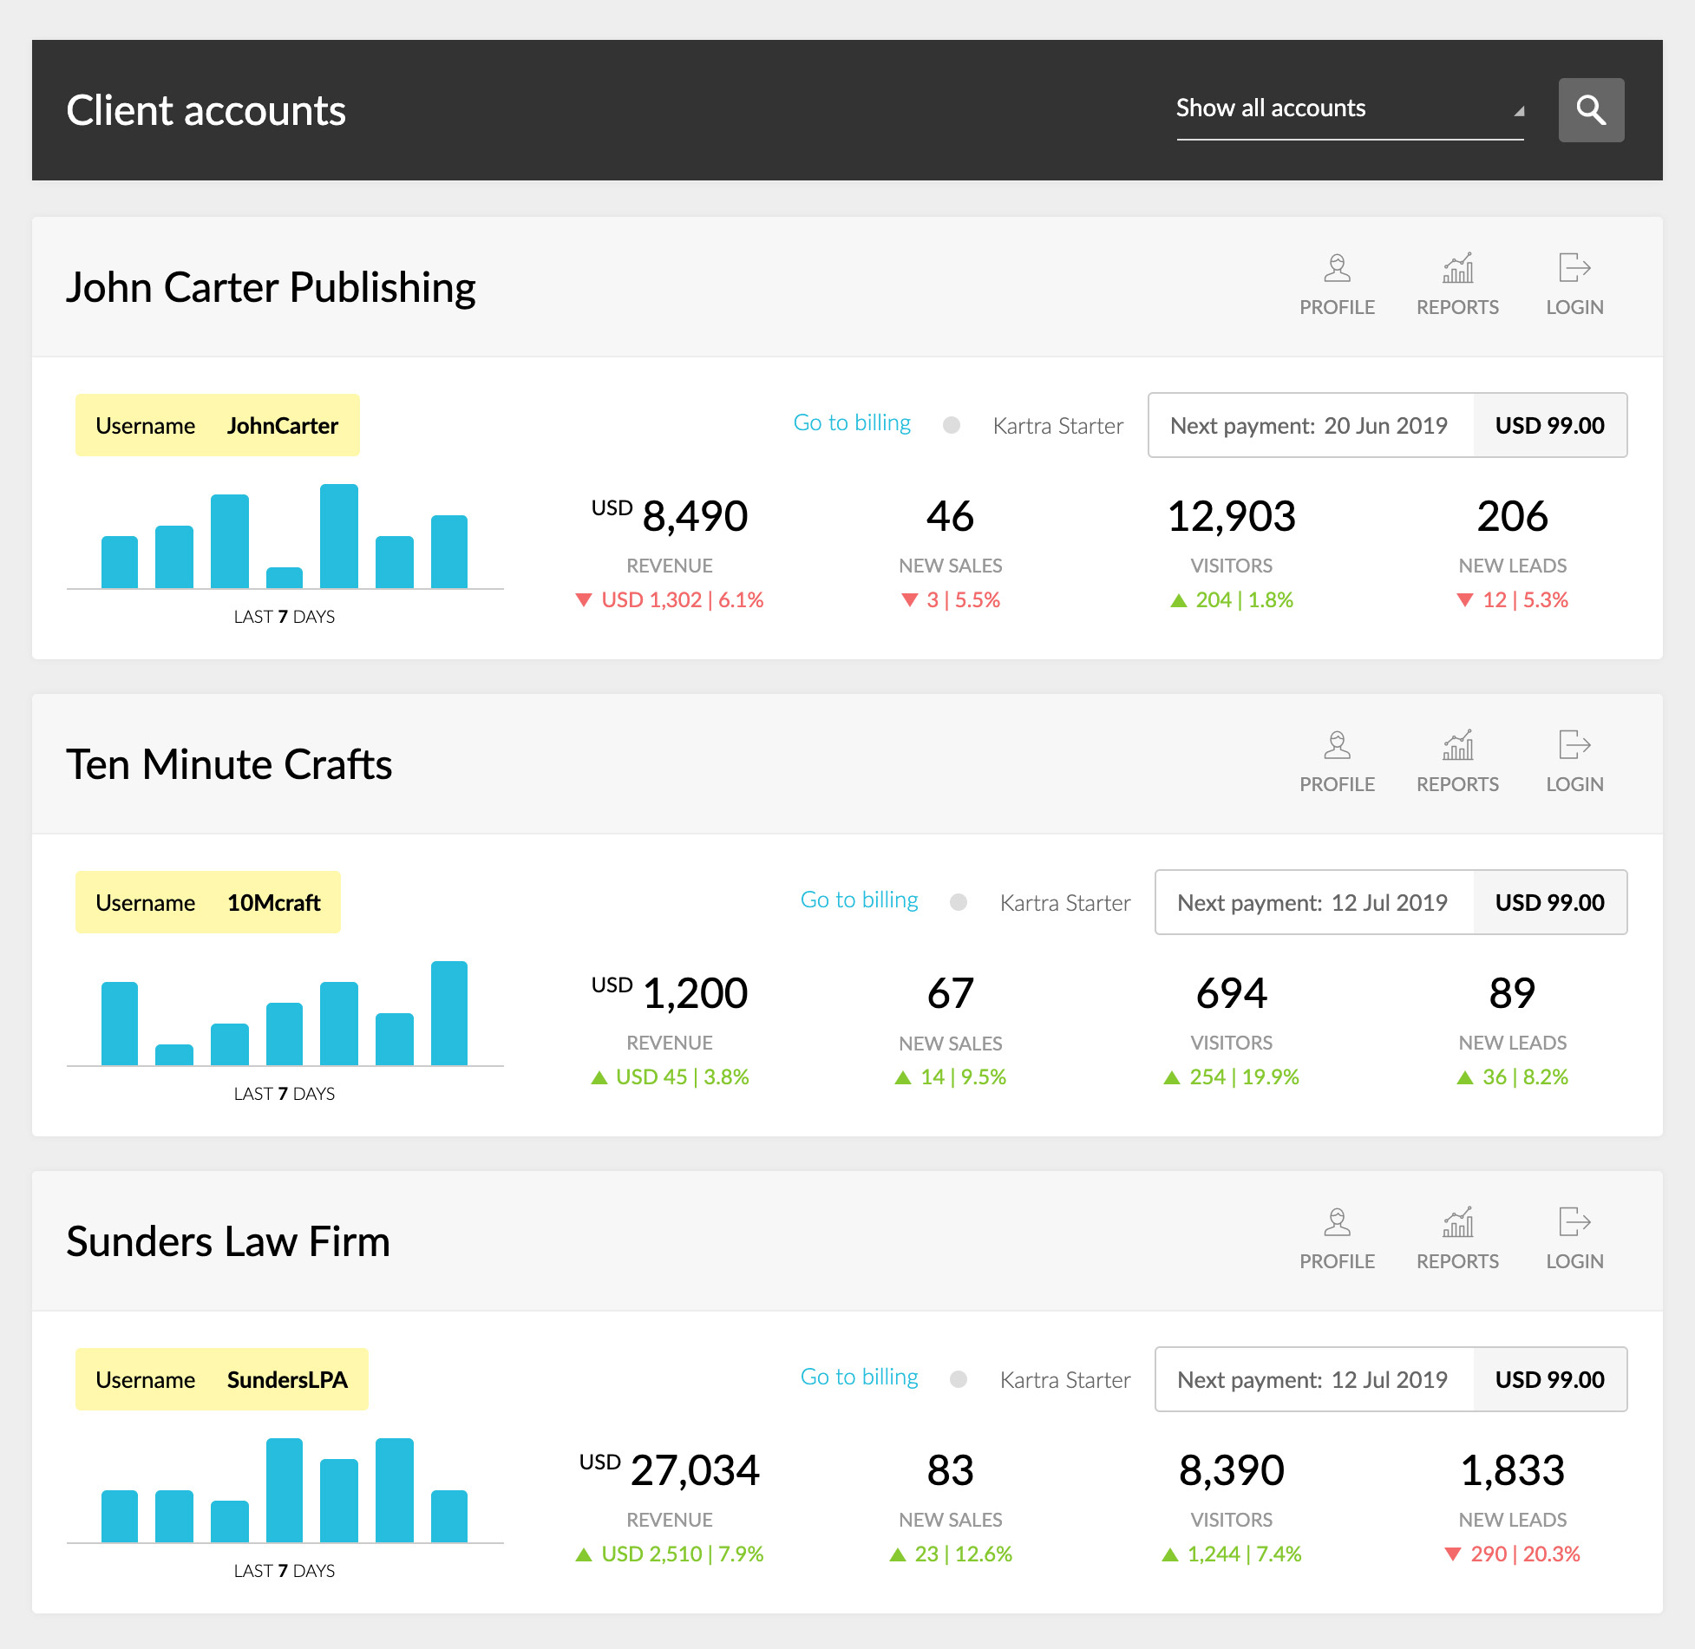1695x1649 pixels.
Task: Expand the Show all accounts dropdown
Action: (1349, 109)
